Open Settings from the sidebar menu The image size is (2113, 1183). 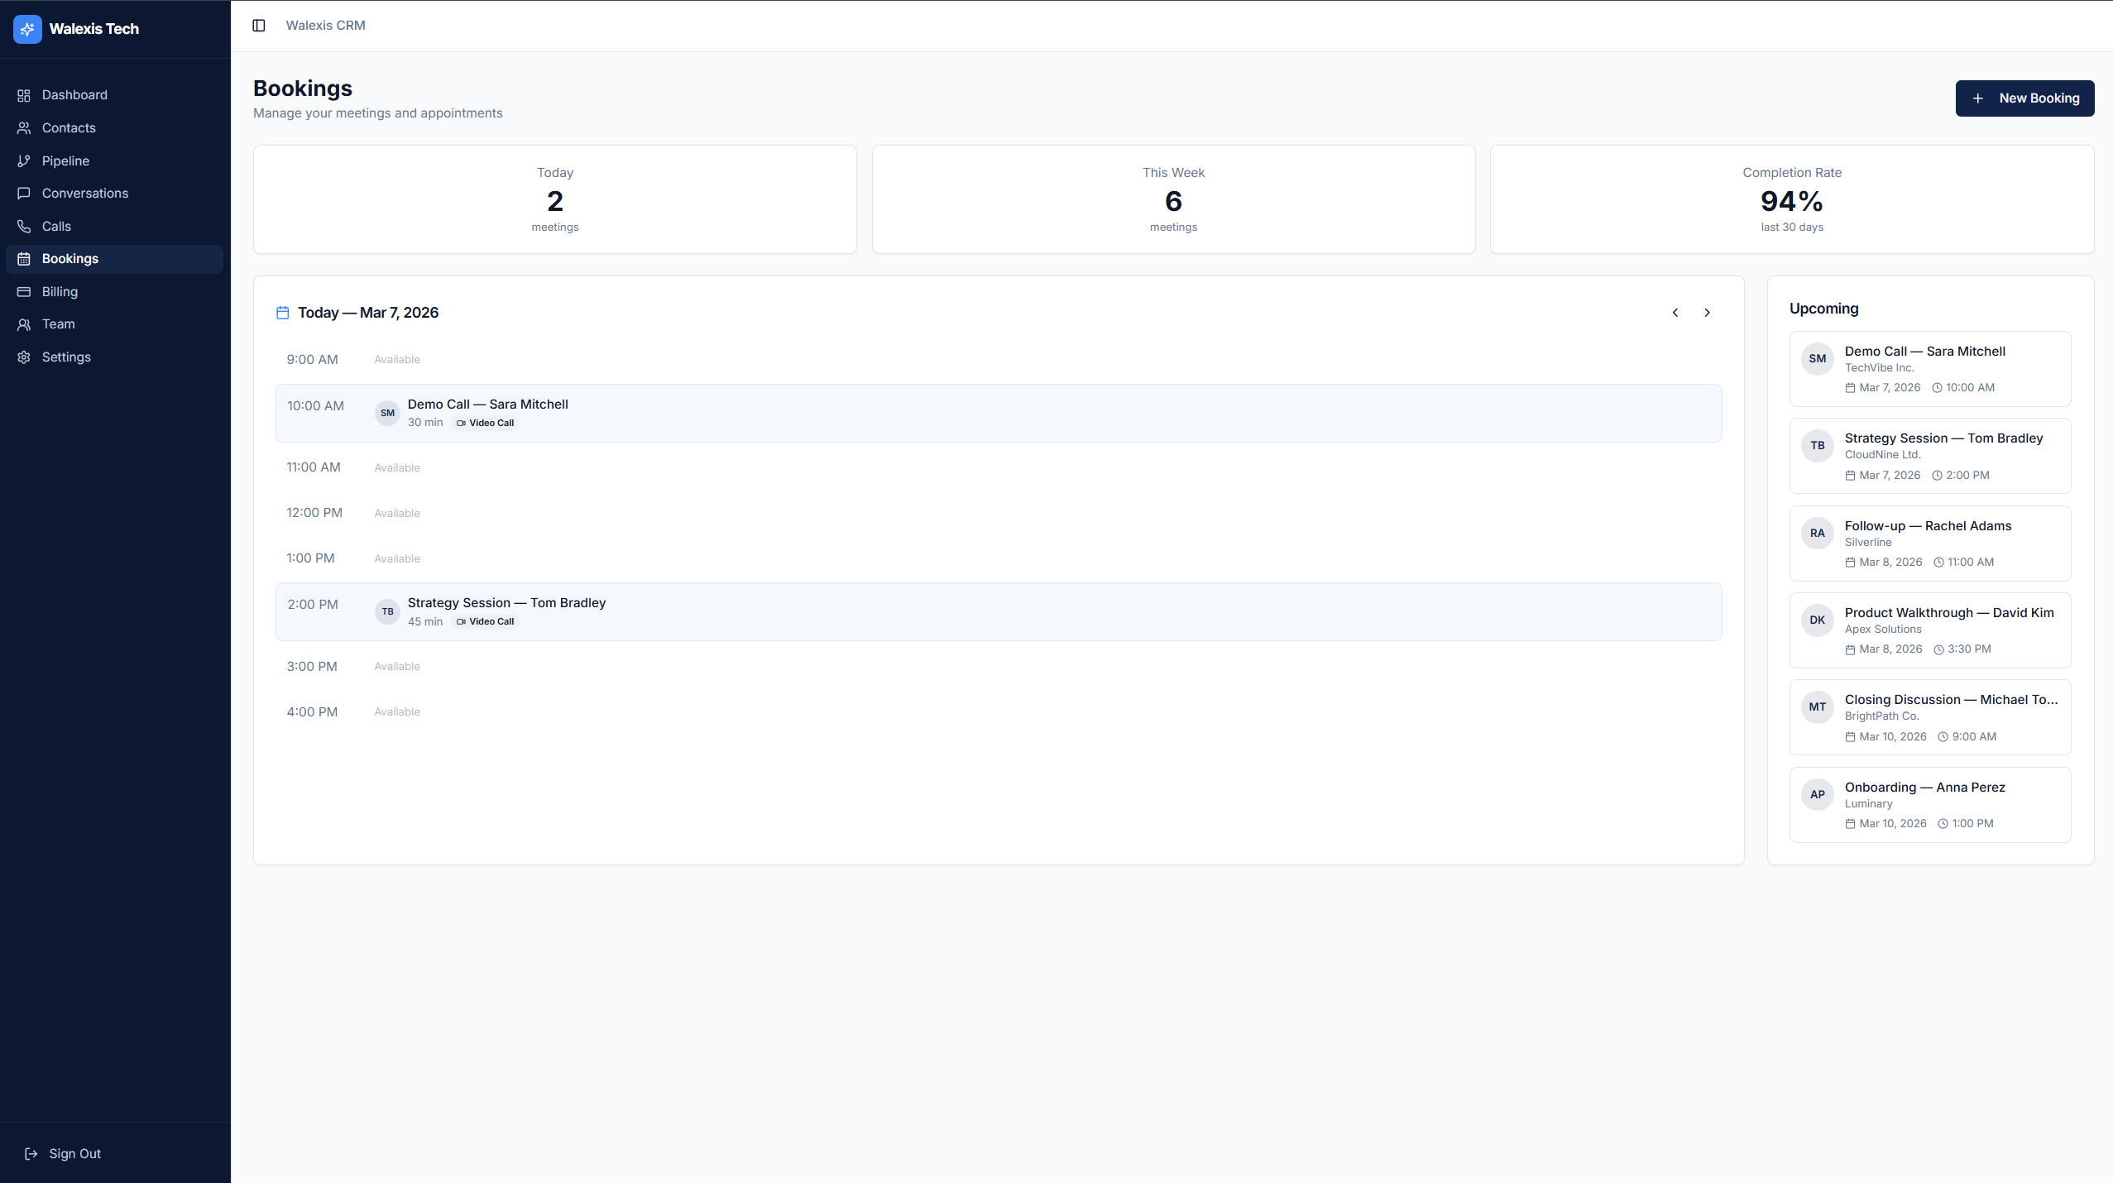(x=66, y=357)
